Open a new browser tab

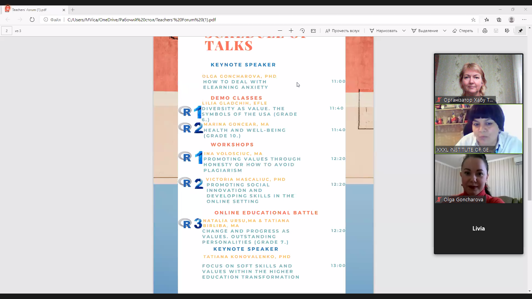[x=72, y=10]
